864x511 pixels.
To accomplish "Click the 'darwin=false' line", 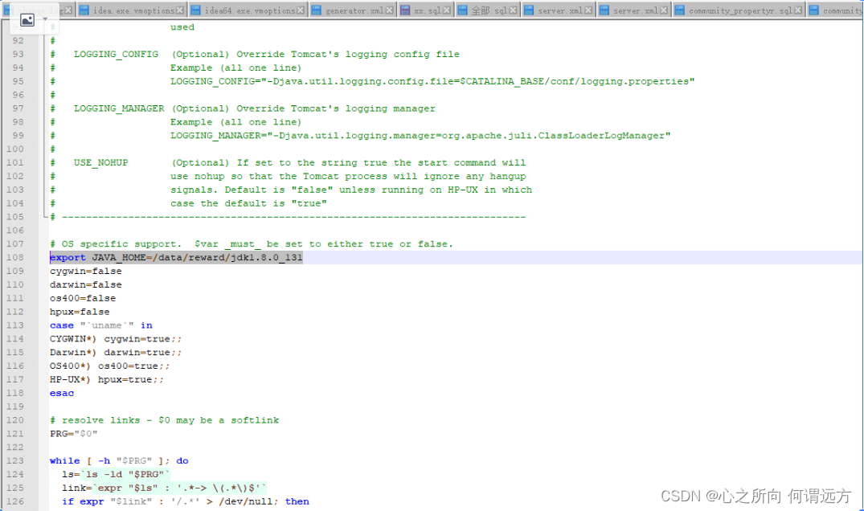I will click(85, 284).
